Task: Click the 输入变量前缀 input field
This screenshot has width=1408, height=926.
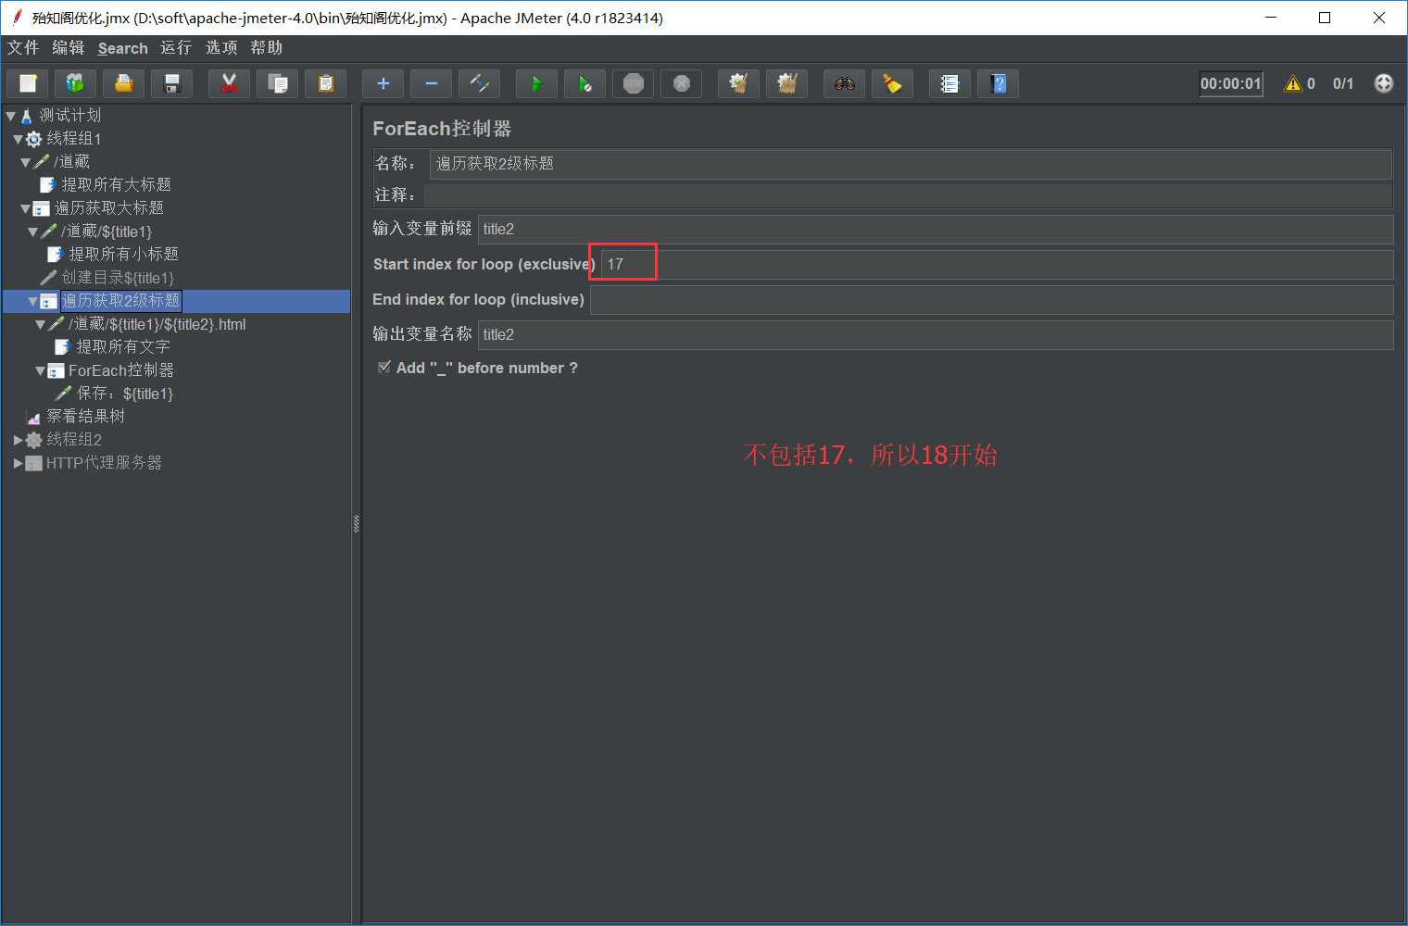Action: coord(936,229)
